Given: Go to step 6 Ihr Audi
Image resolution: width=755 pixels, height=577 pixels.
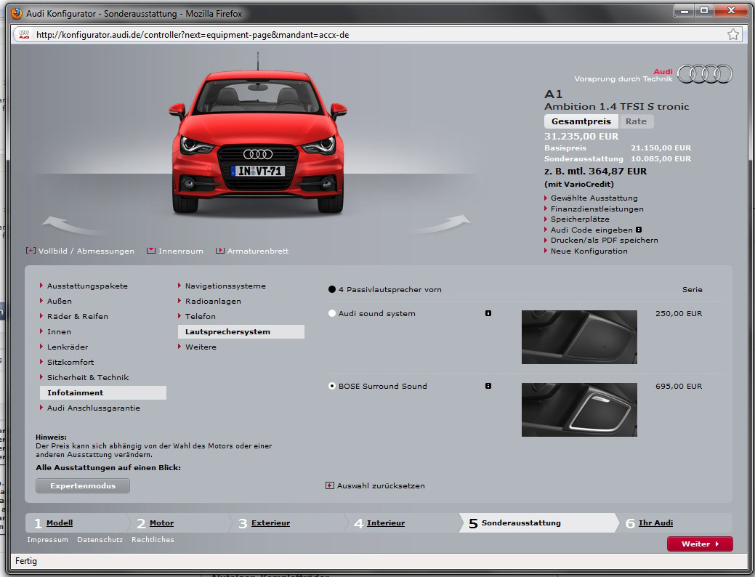Looking at the screenshot, I should click(x=655, y=523).
